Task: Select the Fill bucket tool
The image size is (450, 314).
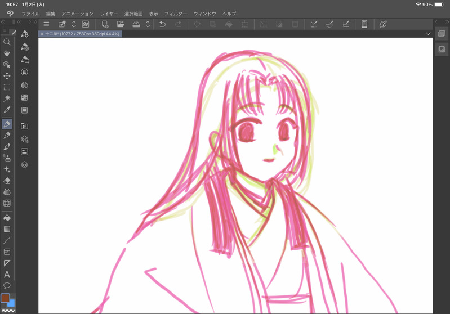Action: (x=7, y=218)
